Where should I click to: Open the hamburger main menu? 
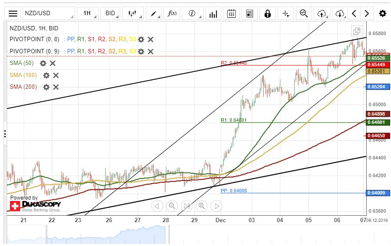click(13, 13)
